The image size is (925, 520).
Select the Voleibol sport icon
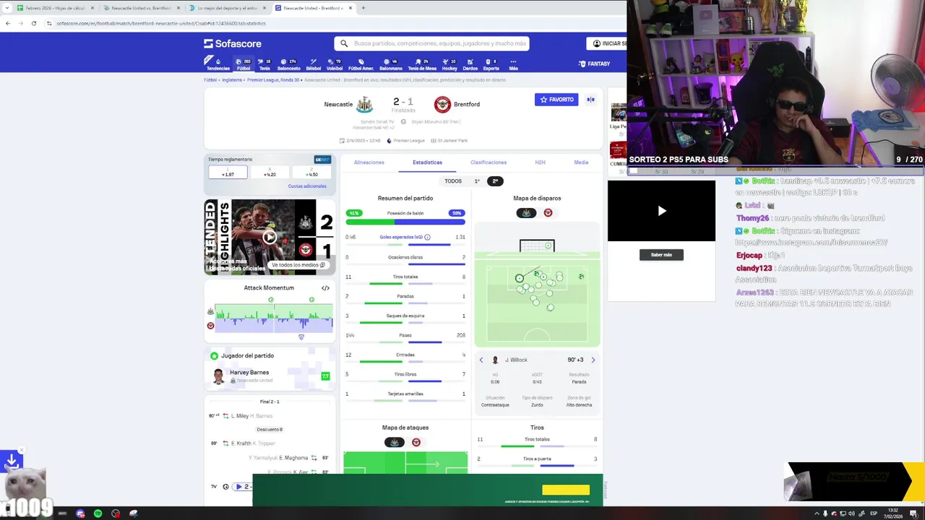(335, 64)
